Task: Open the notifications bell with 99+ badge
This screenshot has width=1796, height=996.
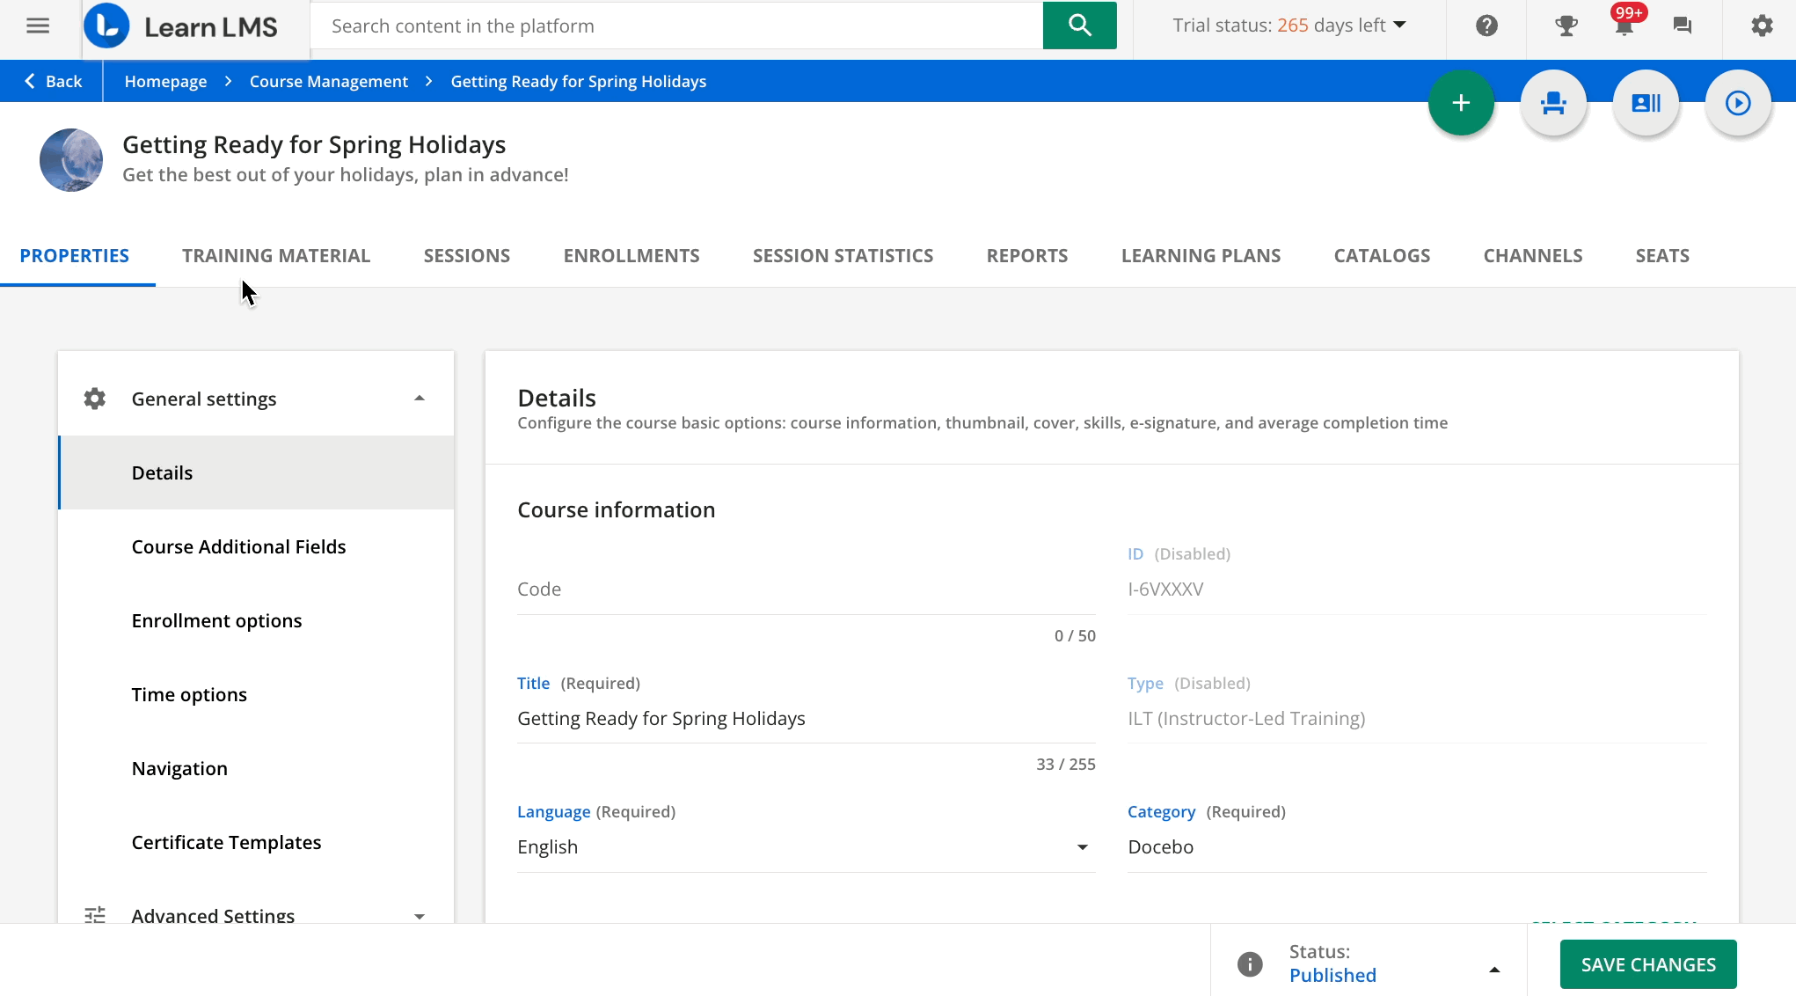Action: click(x=1624, y=26)
